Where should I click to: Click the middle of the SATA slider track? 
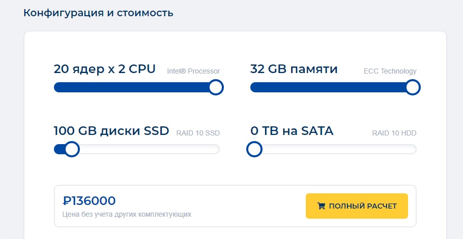tap(333, 149)
